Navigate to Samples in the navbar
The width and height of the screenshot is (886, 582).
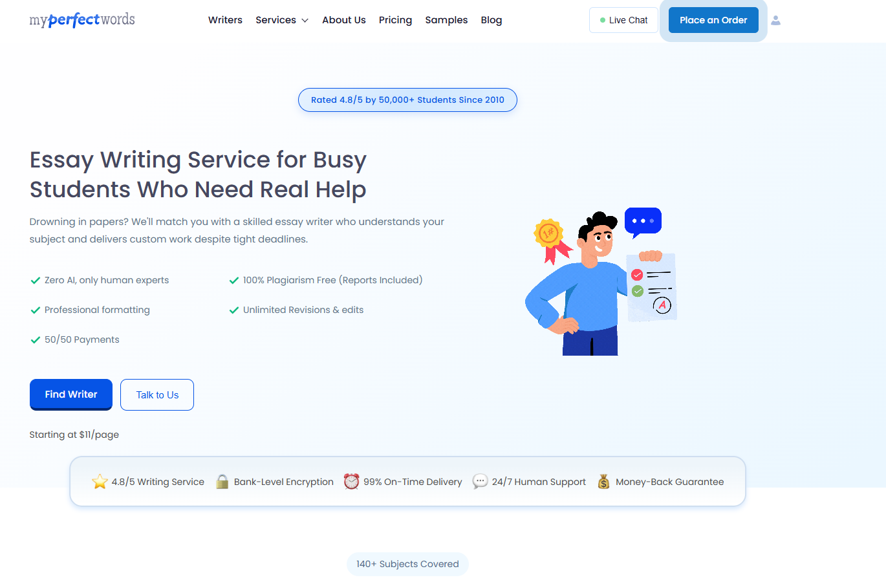click(x=446, y=20)
